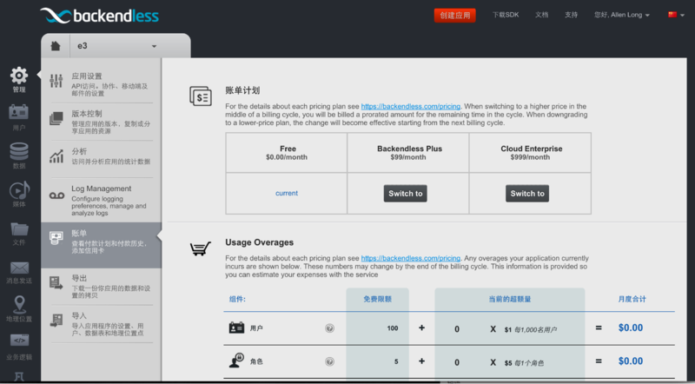
Task: Open the 地理位置 map pin icon
Action: [19, 306]
